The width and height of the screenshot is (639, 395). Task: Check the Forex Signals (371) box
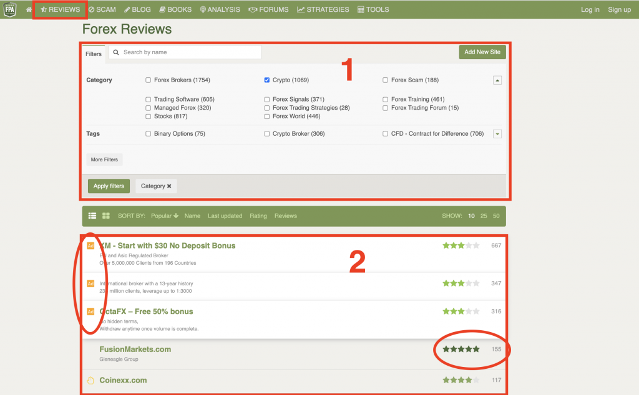[267, 99]
